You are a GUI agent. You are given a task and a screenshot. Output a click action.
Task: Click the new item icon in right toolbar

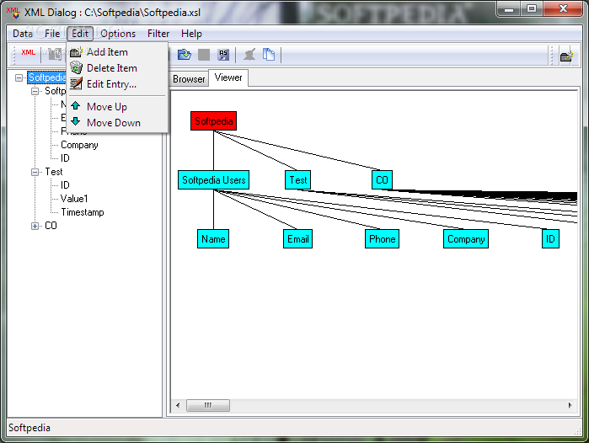pos(566,56)
